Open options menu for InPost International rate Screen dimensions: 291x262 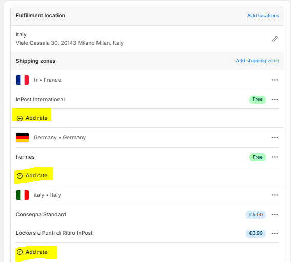(275, 100)
